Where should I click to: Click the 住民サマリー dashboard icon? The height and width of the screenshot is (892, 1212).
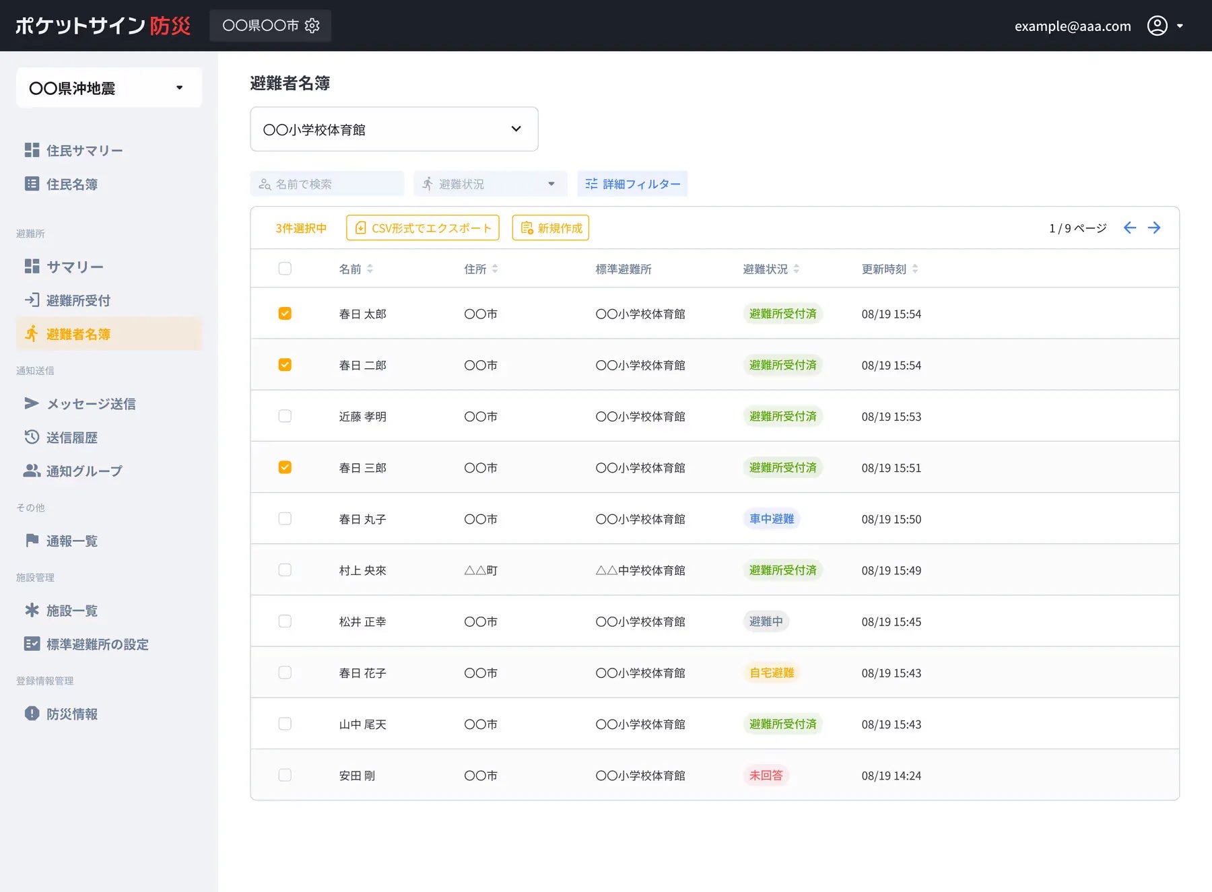tap(32, 150)
